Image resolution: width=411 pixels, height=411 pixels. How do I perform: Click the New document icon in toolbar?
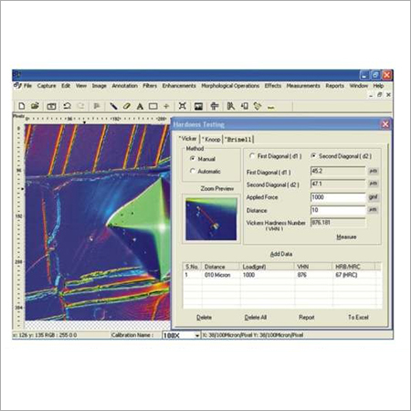22,106
